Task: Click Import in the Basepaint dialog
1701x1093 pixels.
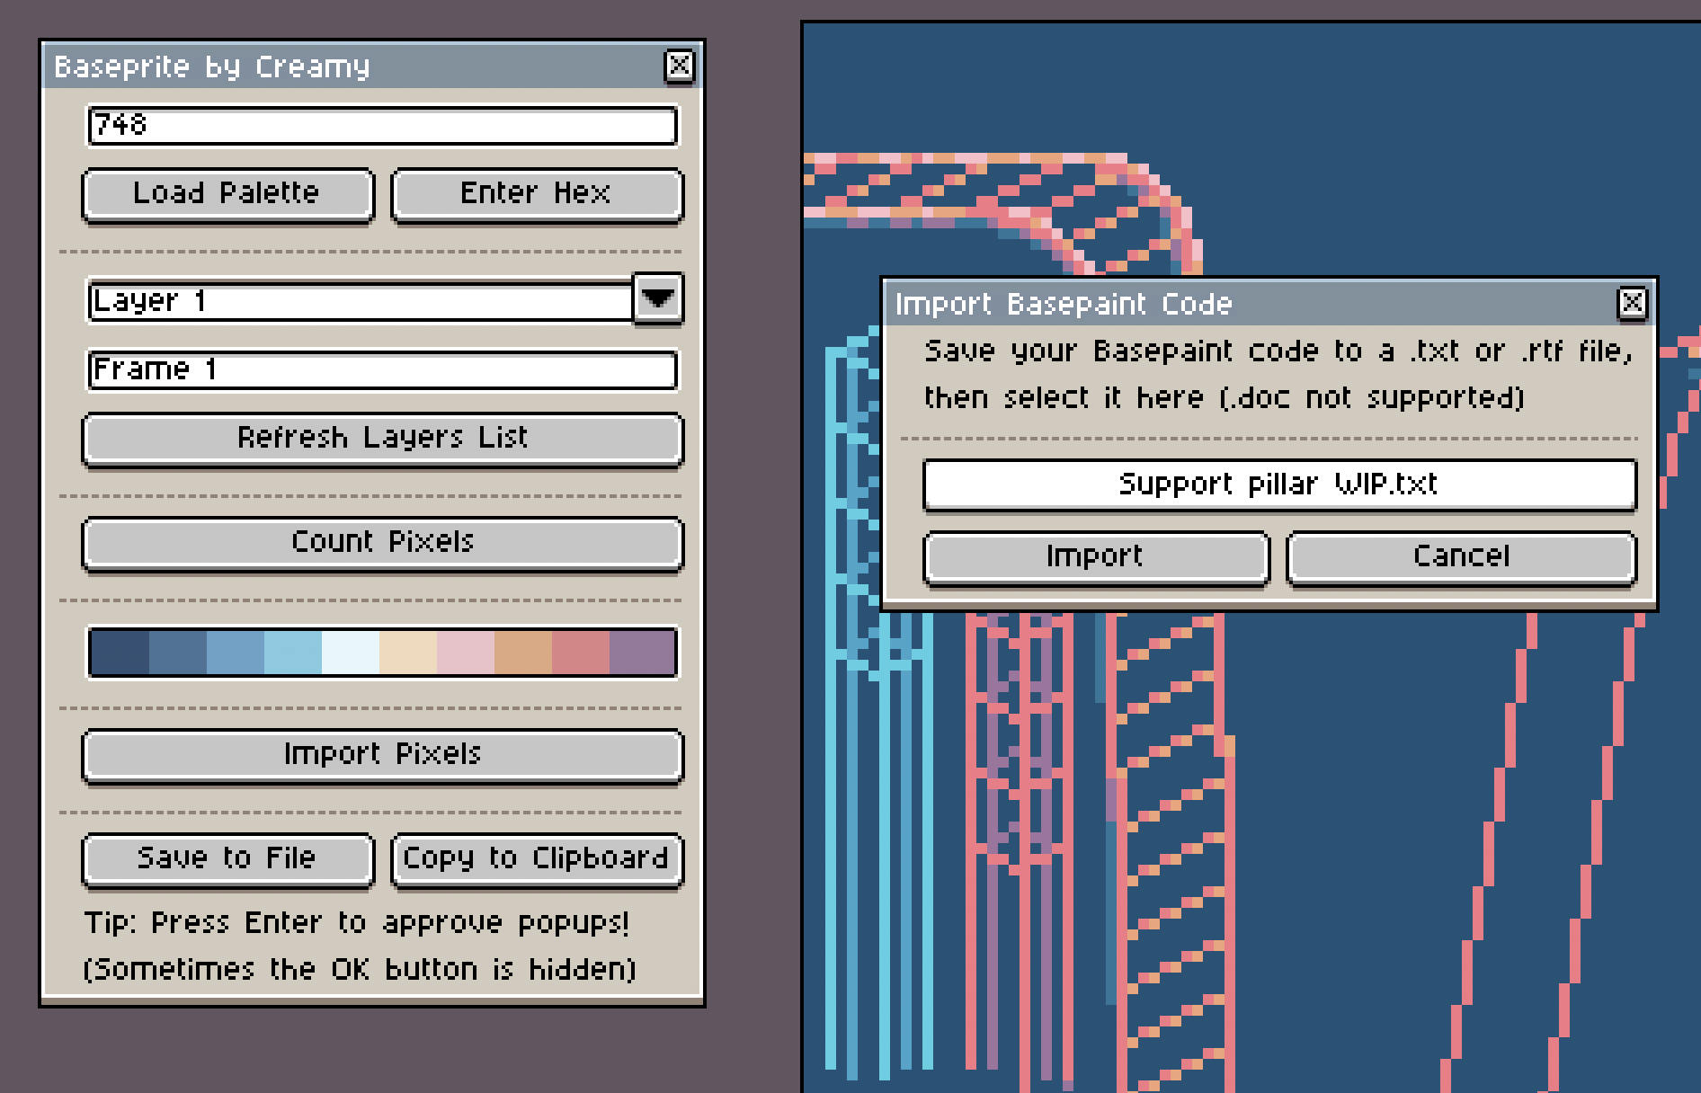Action: pyautogui.click(x=1096, y=557)
